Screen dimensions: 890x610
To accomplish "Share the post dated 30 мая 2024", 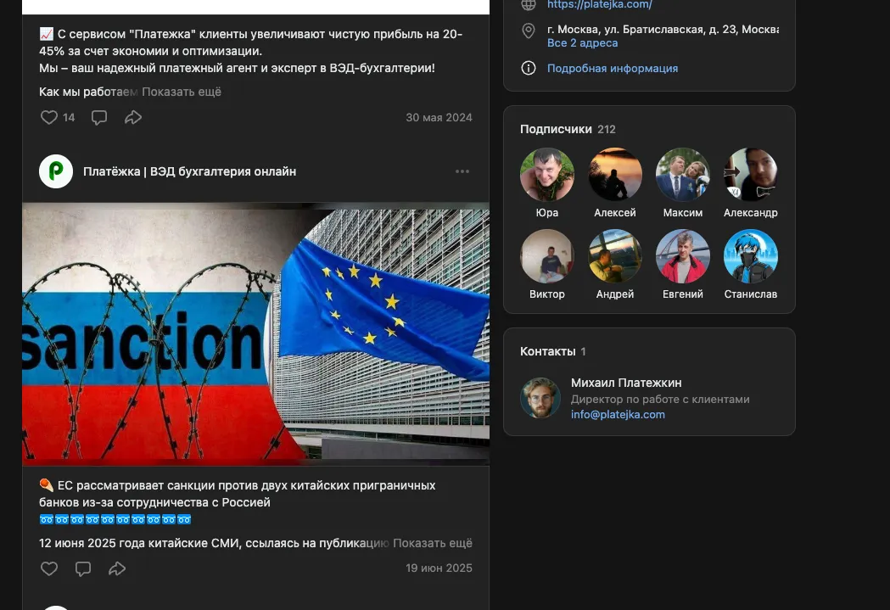I will (x=133, y=117).
